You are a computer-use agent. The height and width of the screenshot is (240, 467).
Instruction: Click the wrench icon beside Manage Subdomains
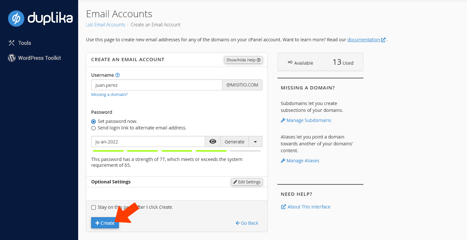point(283,120)
